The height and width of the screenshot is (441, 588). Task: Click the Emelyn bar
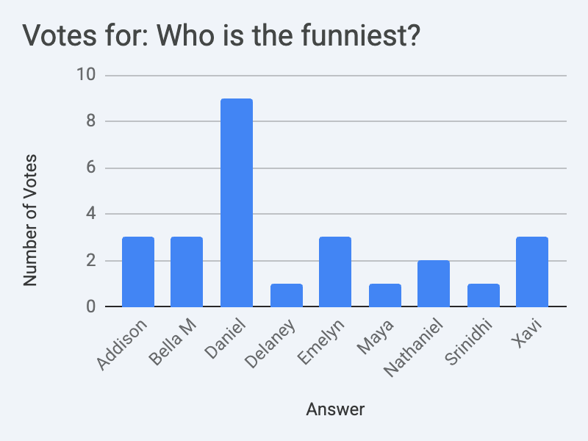[335, 272]
